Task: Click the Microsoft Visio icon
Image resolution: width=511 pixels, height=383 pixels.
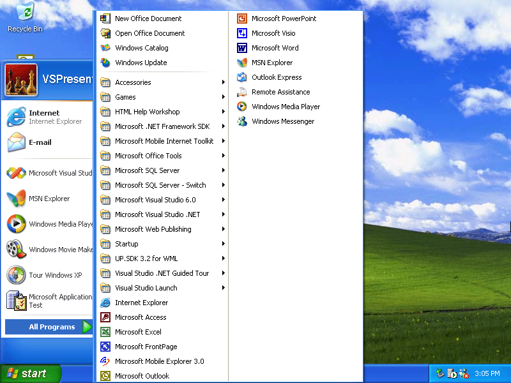Action: pos(242,33)
